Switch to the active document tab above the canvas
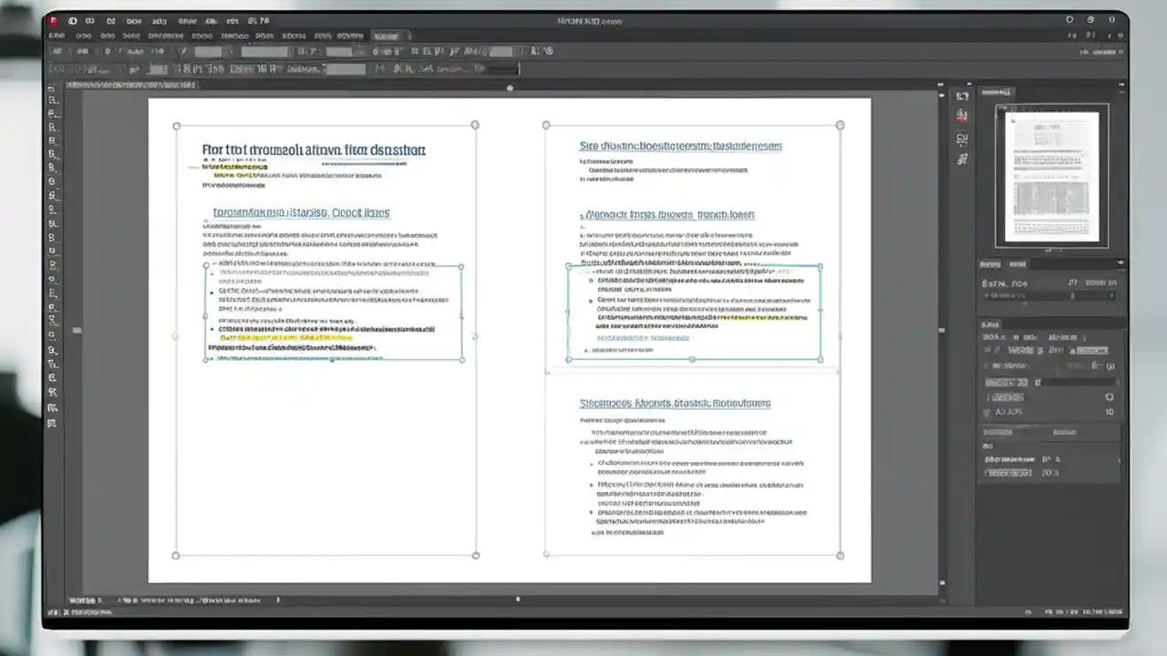The width and height of the screenshot is (1167, 656). click(128, 84)
